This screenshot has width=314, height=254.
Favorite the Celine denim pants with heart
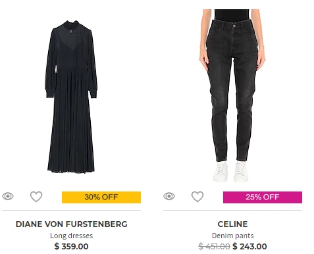tap(197, 196)
